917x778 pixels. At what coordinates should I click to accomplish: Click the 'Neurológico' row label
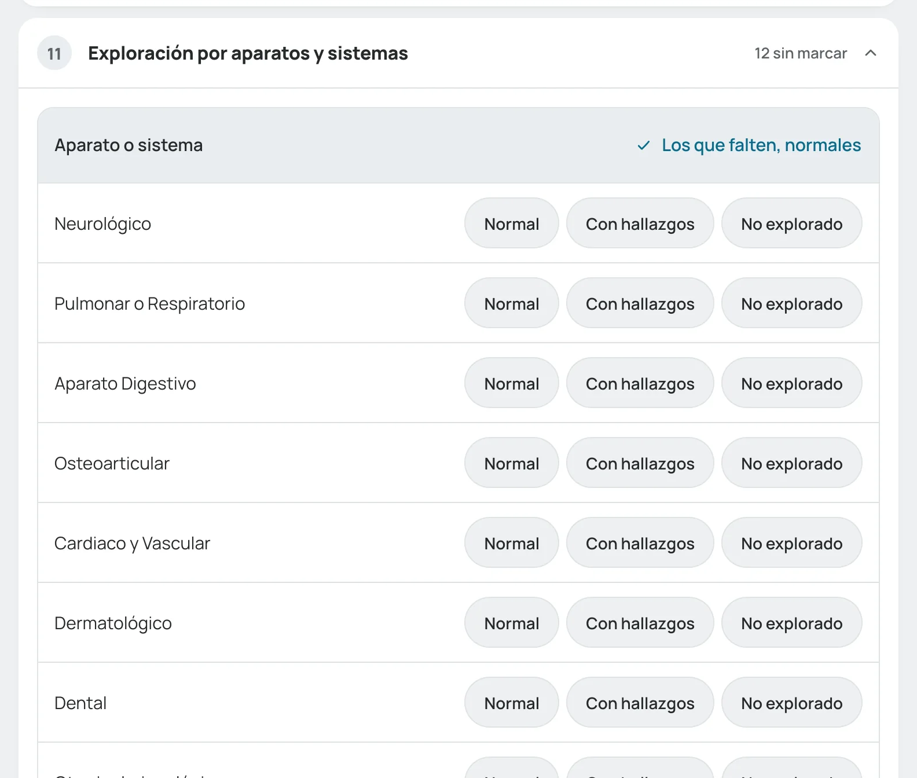click(102, 224)
